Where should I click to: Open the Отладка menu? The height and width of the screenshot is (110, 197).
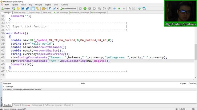point(38,5)
